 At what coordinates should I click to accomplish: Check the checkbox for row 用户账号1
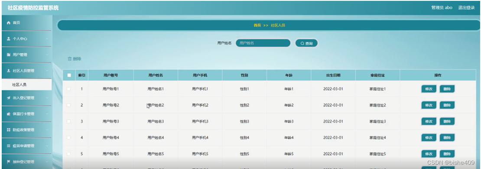click(69, 89)
